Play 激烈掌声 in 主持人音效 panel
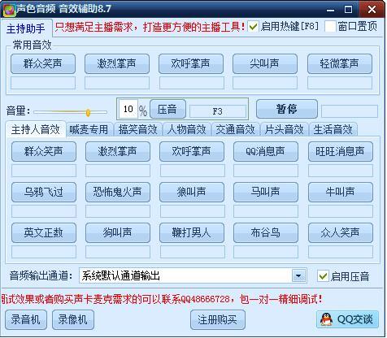This screenshot has width=387, height=338. pyautogui.click(x=118, y=151)
